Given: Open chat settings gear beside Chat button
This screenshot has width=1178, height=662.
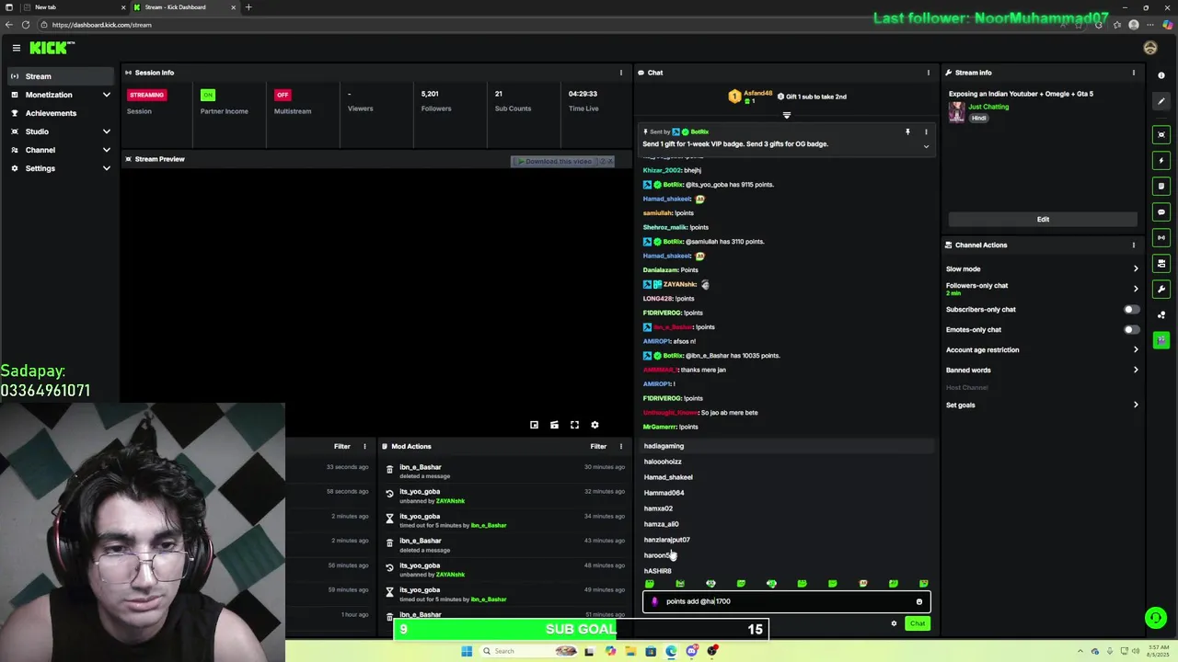Looking at the screenshot, I should click(x=894, y=623).
